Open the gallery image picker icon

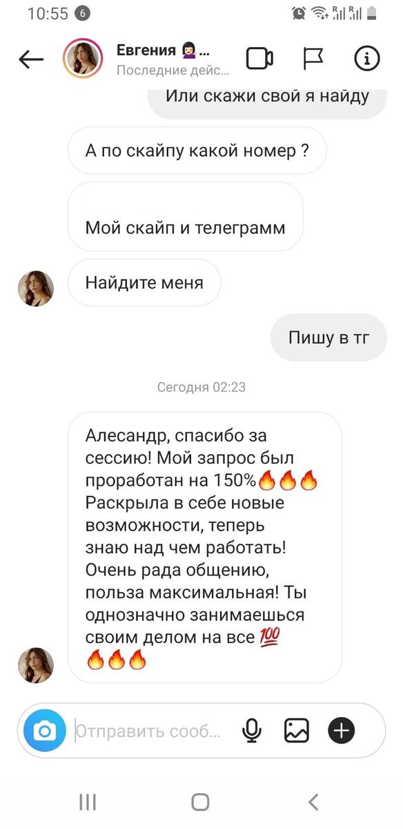point(297,730)
